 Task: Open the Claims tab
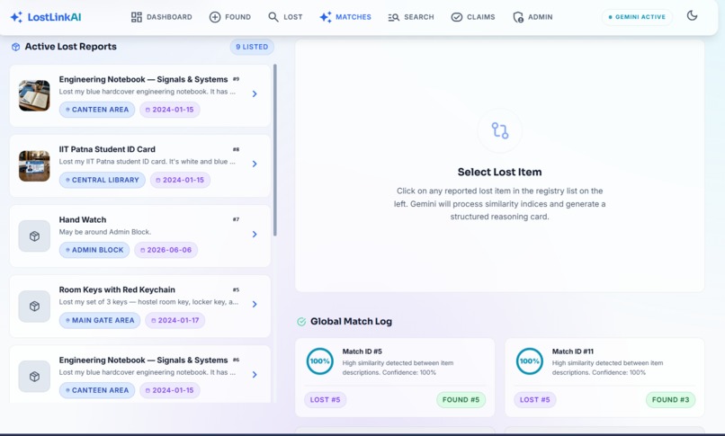(473, 17)
